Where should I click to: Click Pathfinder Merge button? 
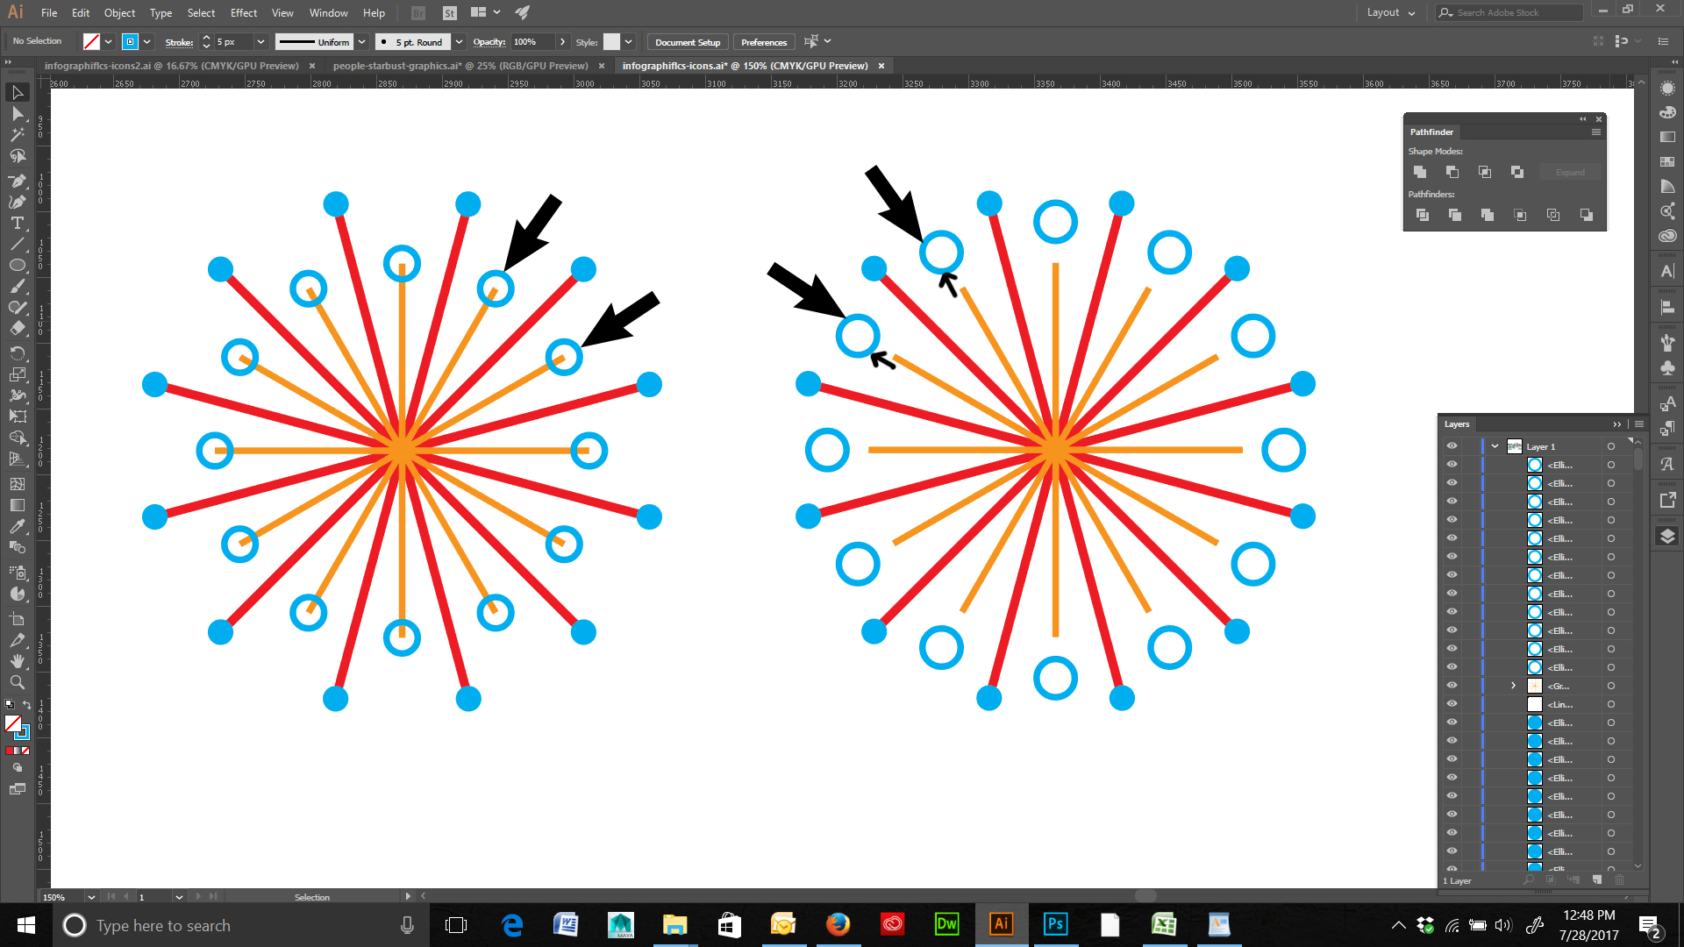pyautogui.click(x=1488, y=215)
